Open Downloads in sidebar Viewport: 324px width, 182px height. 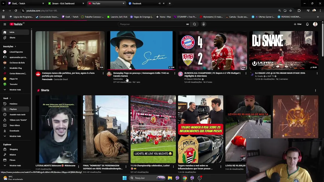(16, 131)
